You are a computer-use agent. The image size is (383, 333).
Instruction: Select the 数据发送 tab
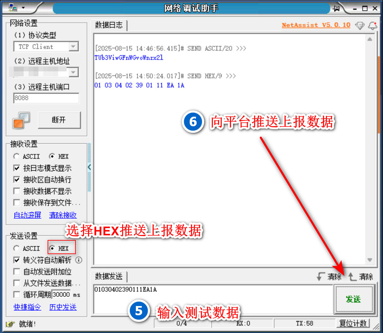point(109,277)
